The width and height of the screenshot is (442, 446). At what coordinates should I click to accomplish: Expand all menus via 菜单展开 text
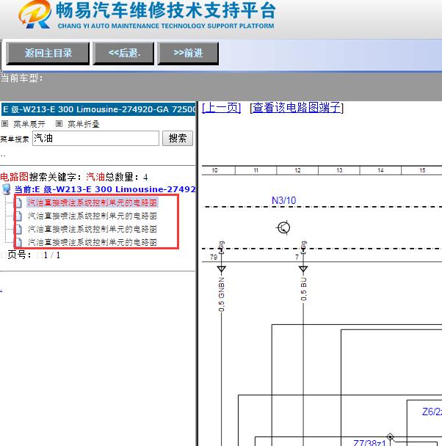coord(29,124)
